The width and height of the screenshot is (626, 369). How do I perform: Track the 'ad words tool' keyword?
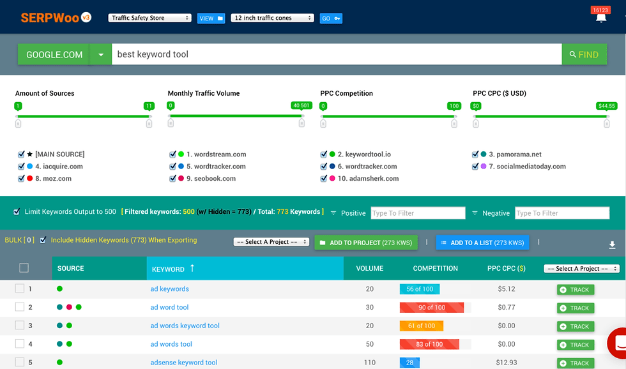coord(576,345)
